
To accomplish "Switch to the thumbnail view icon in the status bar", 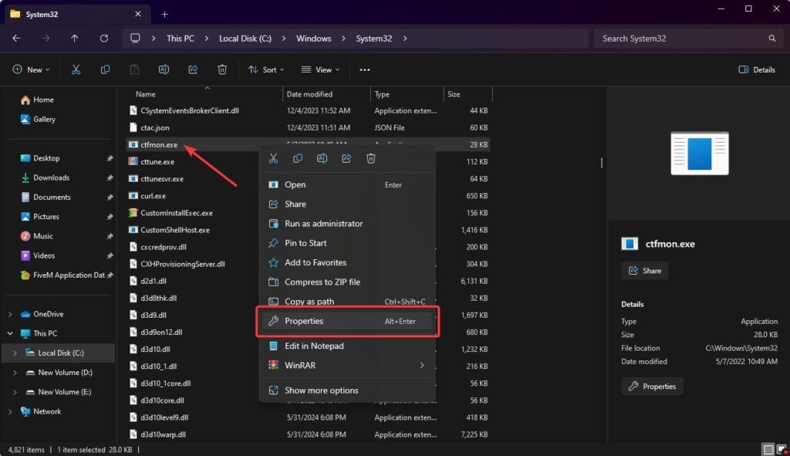I will (782, 450).
